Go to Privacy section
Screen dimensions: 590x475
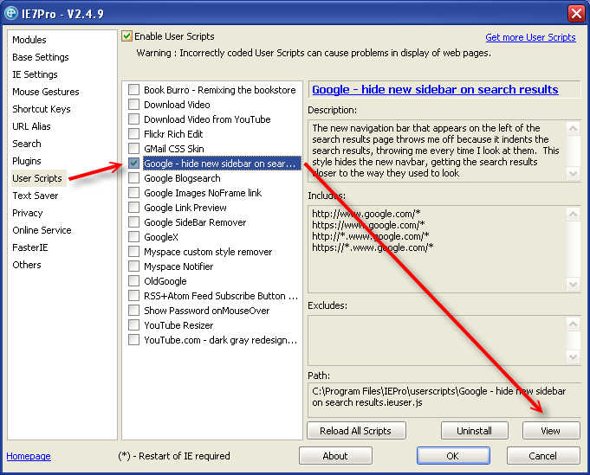(x=28, y=213)
